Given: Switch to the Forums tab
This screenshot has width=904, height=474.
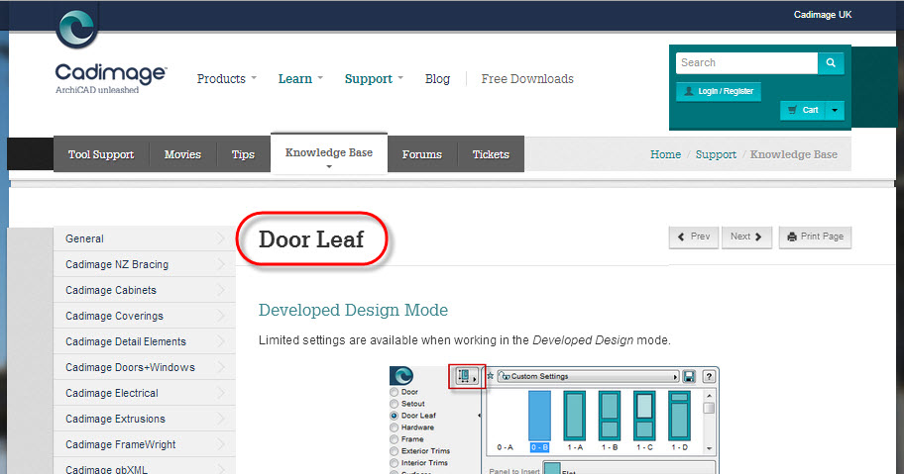Looking at the screenshot, I should pyautogui.click(x=421, y=154).
